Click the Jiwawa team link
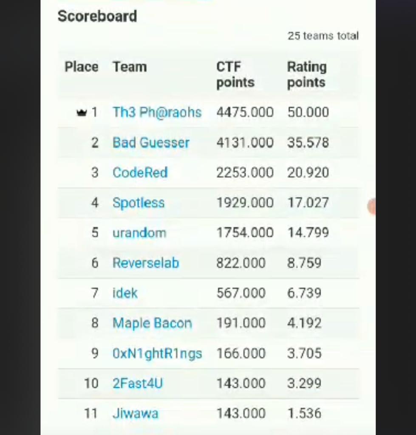The image size is (416, 435). point(135,413)
